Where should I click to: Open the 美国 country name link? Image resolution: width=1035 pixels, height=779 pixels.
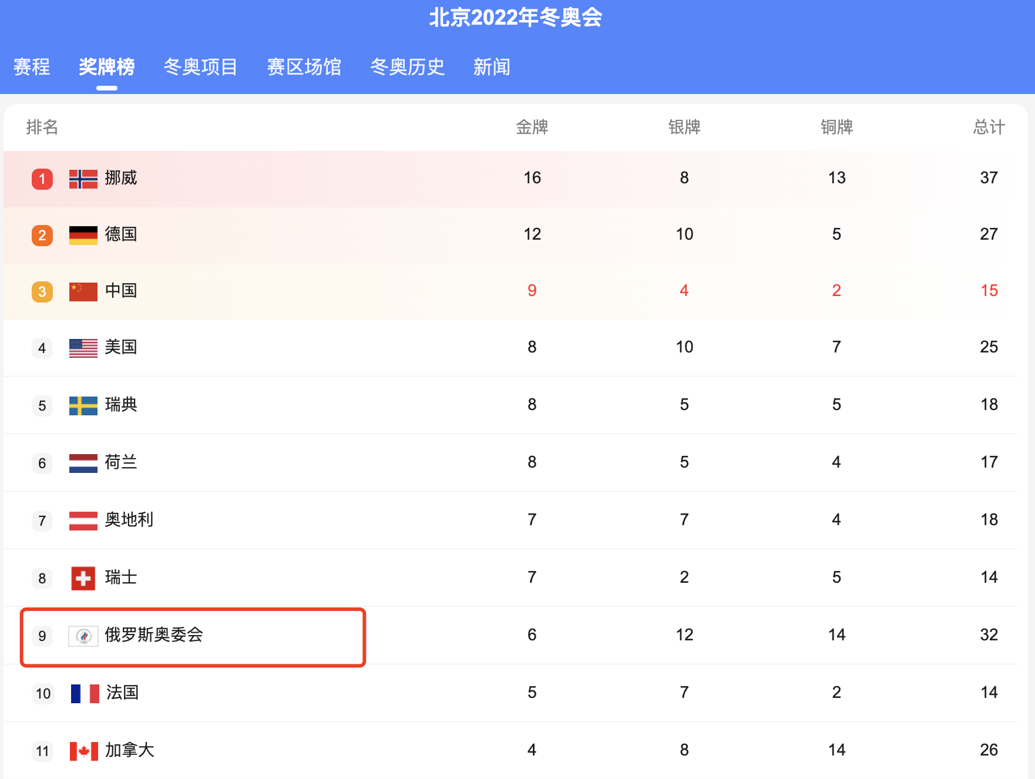coord(121,347)
